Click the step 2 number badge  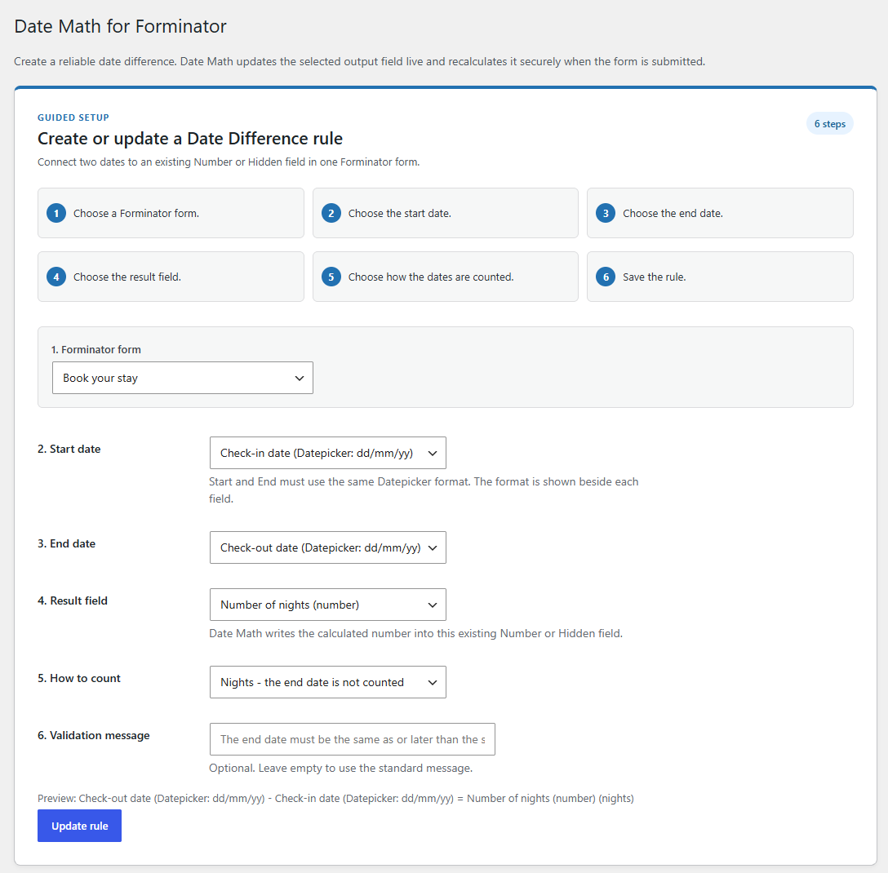[x=331, y=214]
